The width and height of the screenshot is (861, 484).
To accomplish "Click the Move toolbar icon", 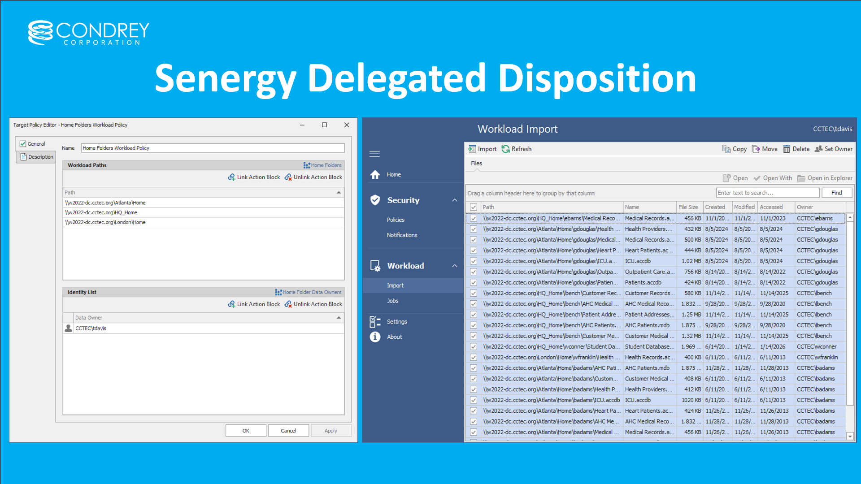I will (x=756, y=149).
